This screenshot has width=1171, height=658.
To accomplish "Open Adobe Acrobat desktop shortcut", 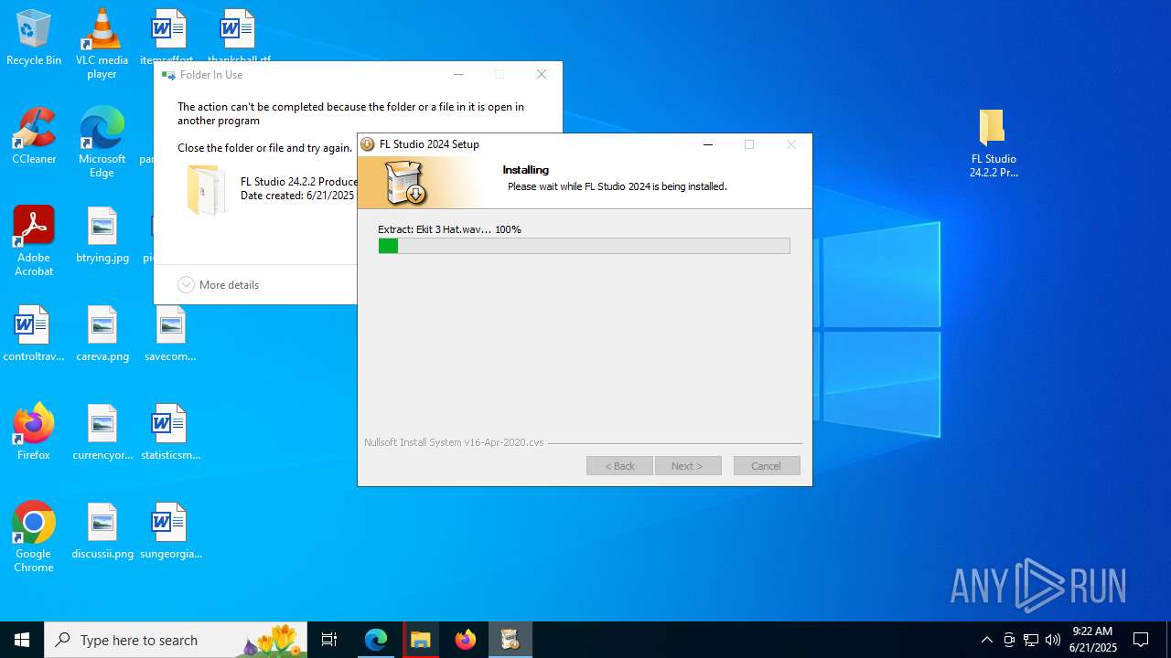I will [x=34, y=240].
